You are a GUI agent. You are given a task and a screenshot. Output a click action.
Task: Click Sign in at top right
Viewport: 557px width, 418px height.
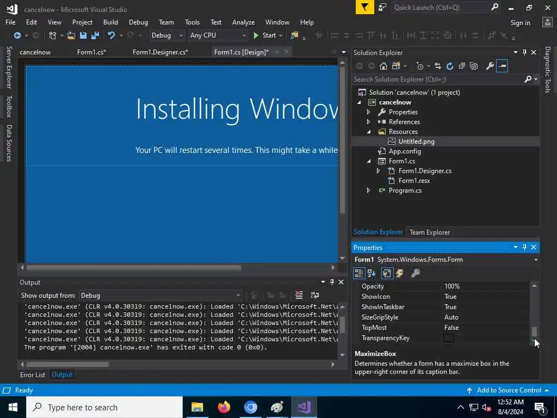(x=520, y=23)
